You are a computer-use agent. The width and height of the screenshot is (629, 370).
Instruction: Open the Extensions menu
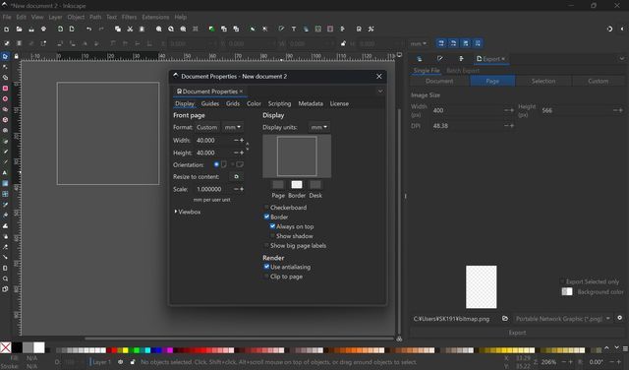tap(155, 17)
